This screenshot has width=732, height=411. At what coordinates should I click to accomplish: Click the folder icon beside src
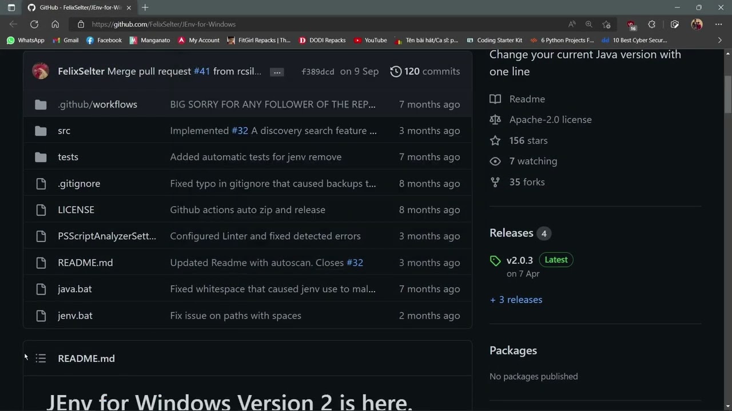pyautogui.click(x=41, y=131)
